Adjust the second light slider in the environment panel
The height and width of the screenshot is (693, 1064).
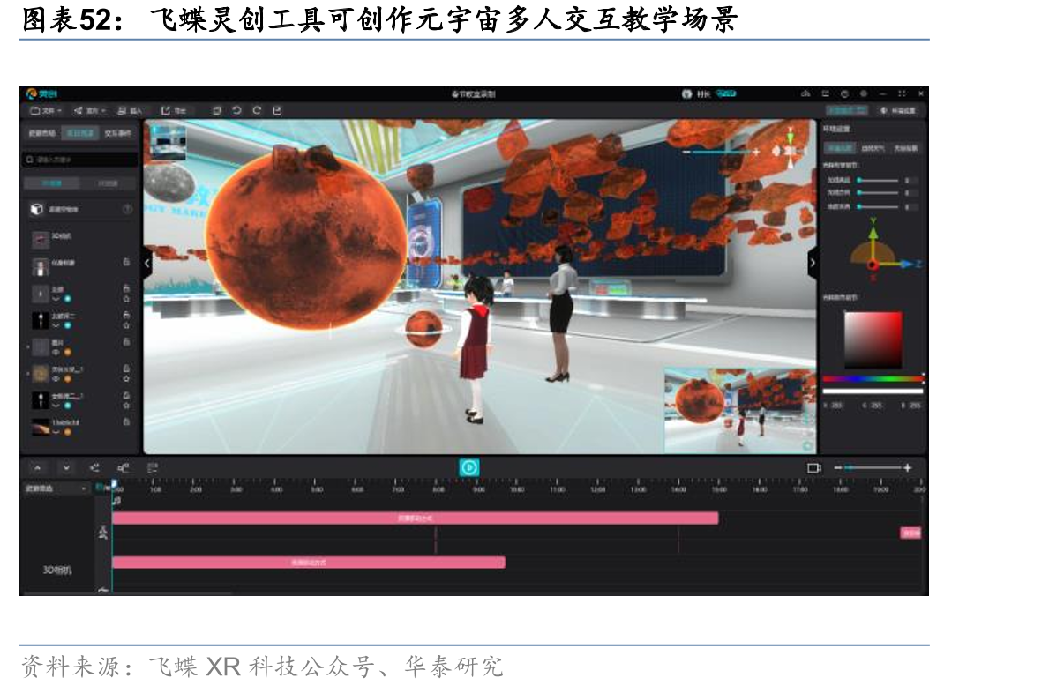(x=878, y=192)
